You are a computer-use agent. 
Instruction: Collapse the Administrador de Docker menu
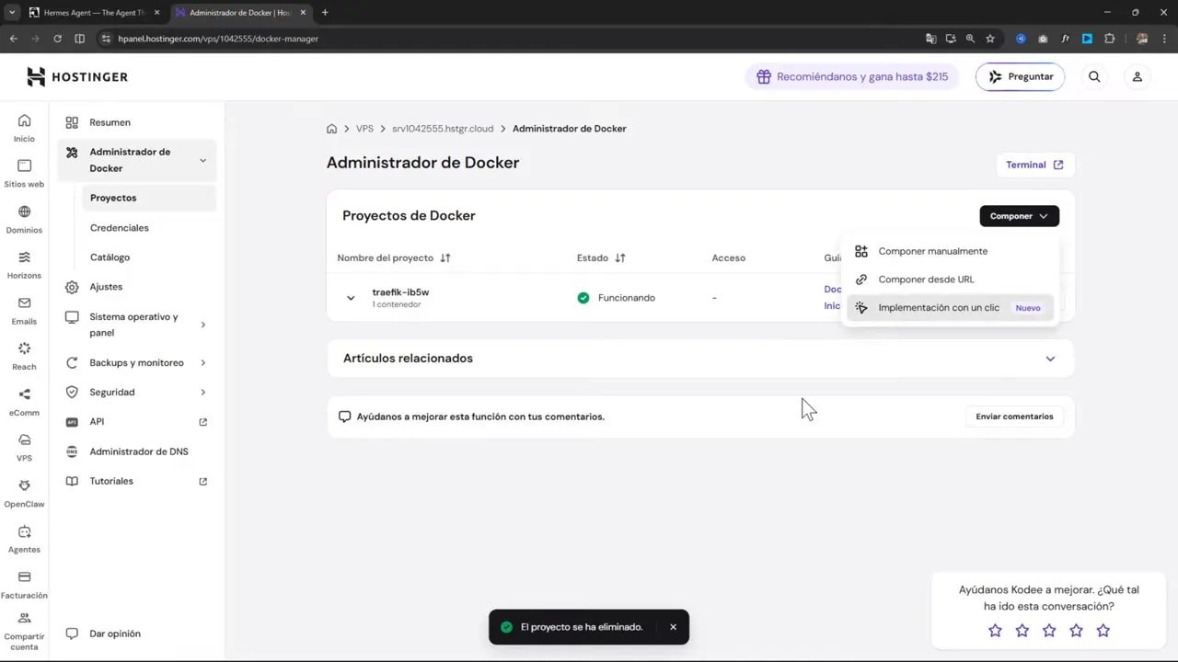(x=203, y=161)
